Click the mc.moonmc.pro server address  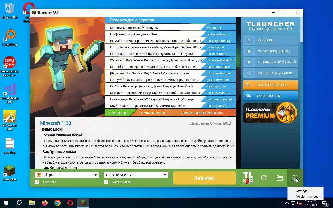click(217, 67)
